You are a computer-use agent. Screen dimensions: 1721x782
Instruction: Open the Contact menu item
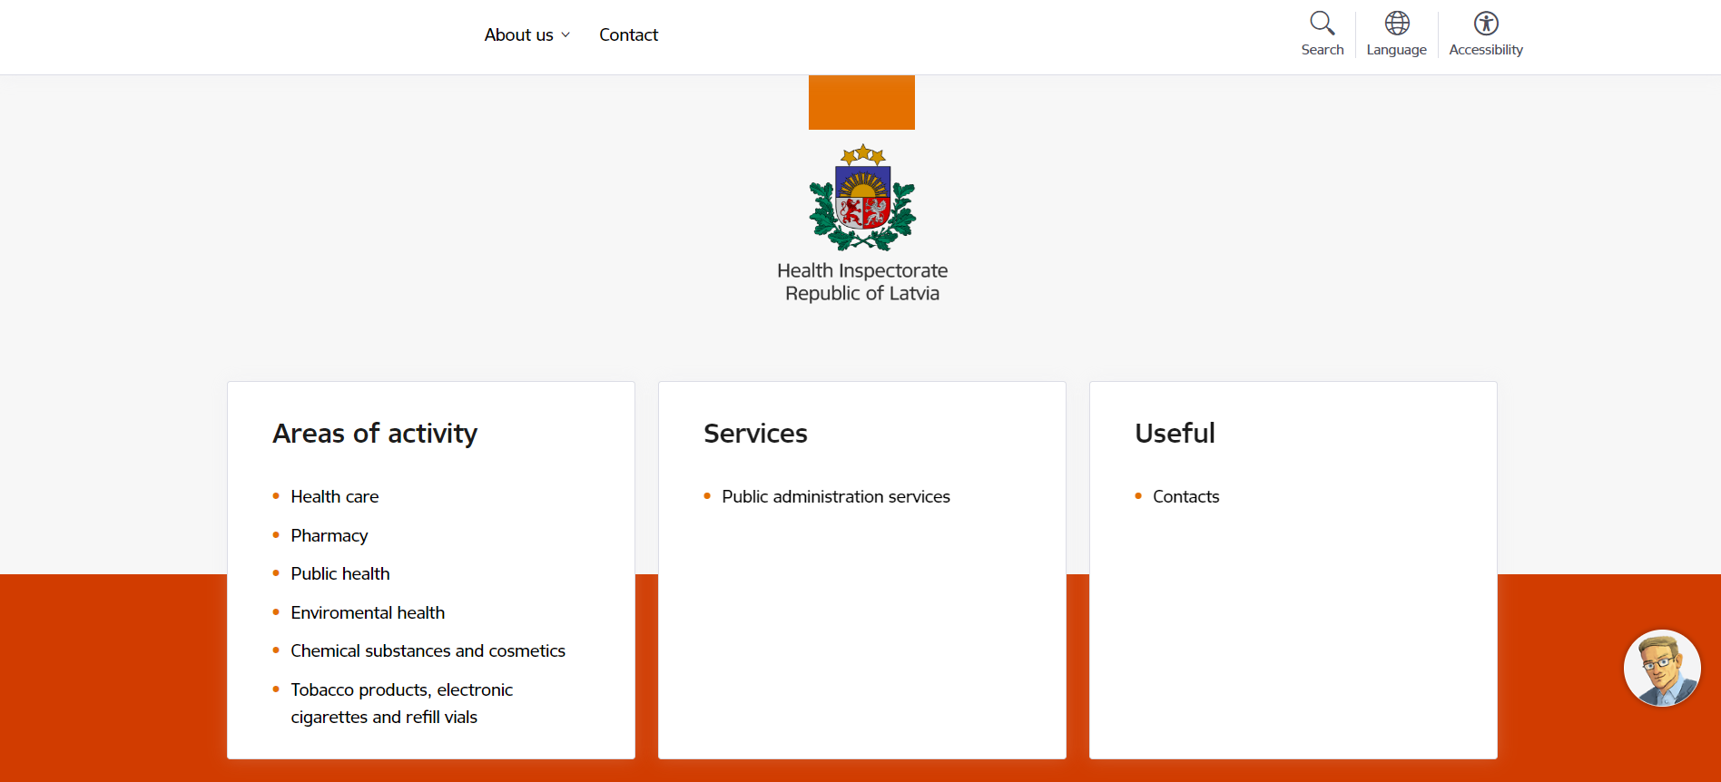tap(628, 35)
